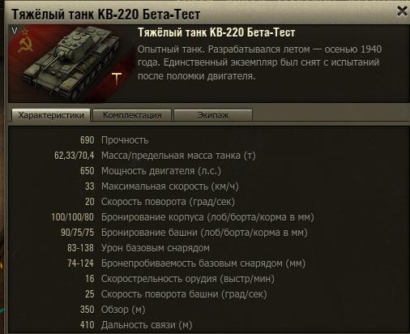The image size is (410, 334).
Task: Select the Масса/предельная масса танка row
Action: pos(155,156)
